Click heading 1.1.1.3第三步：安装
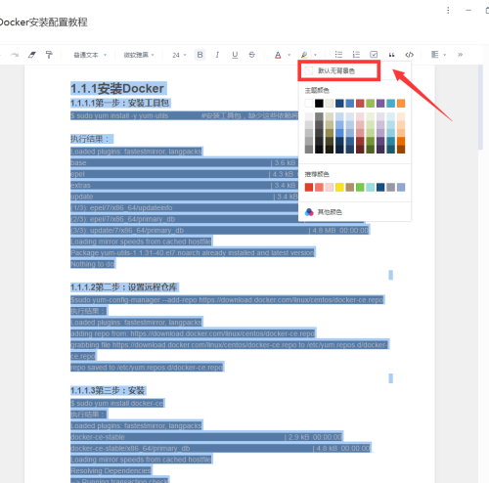This screenshot has width=489, height=483. coord(108,390)
